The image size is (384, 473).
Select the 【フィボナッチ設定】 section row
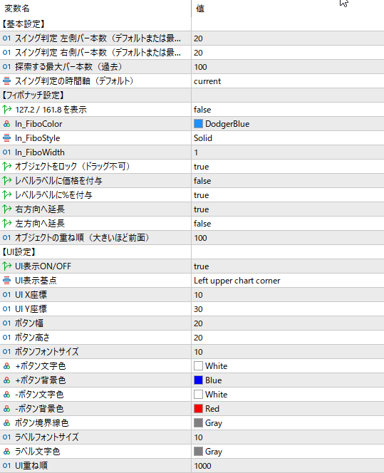pos(192,95)
